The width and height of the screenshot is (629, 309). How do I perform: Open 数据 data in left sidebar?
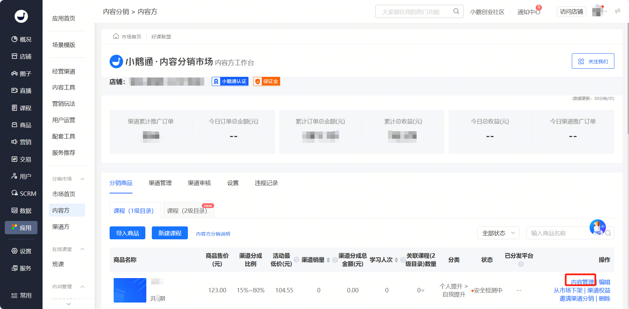click(x=21, y=211)
